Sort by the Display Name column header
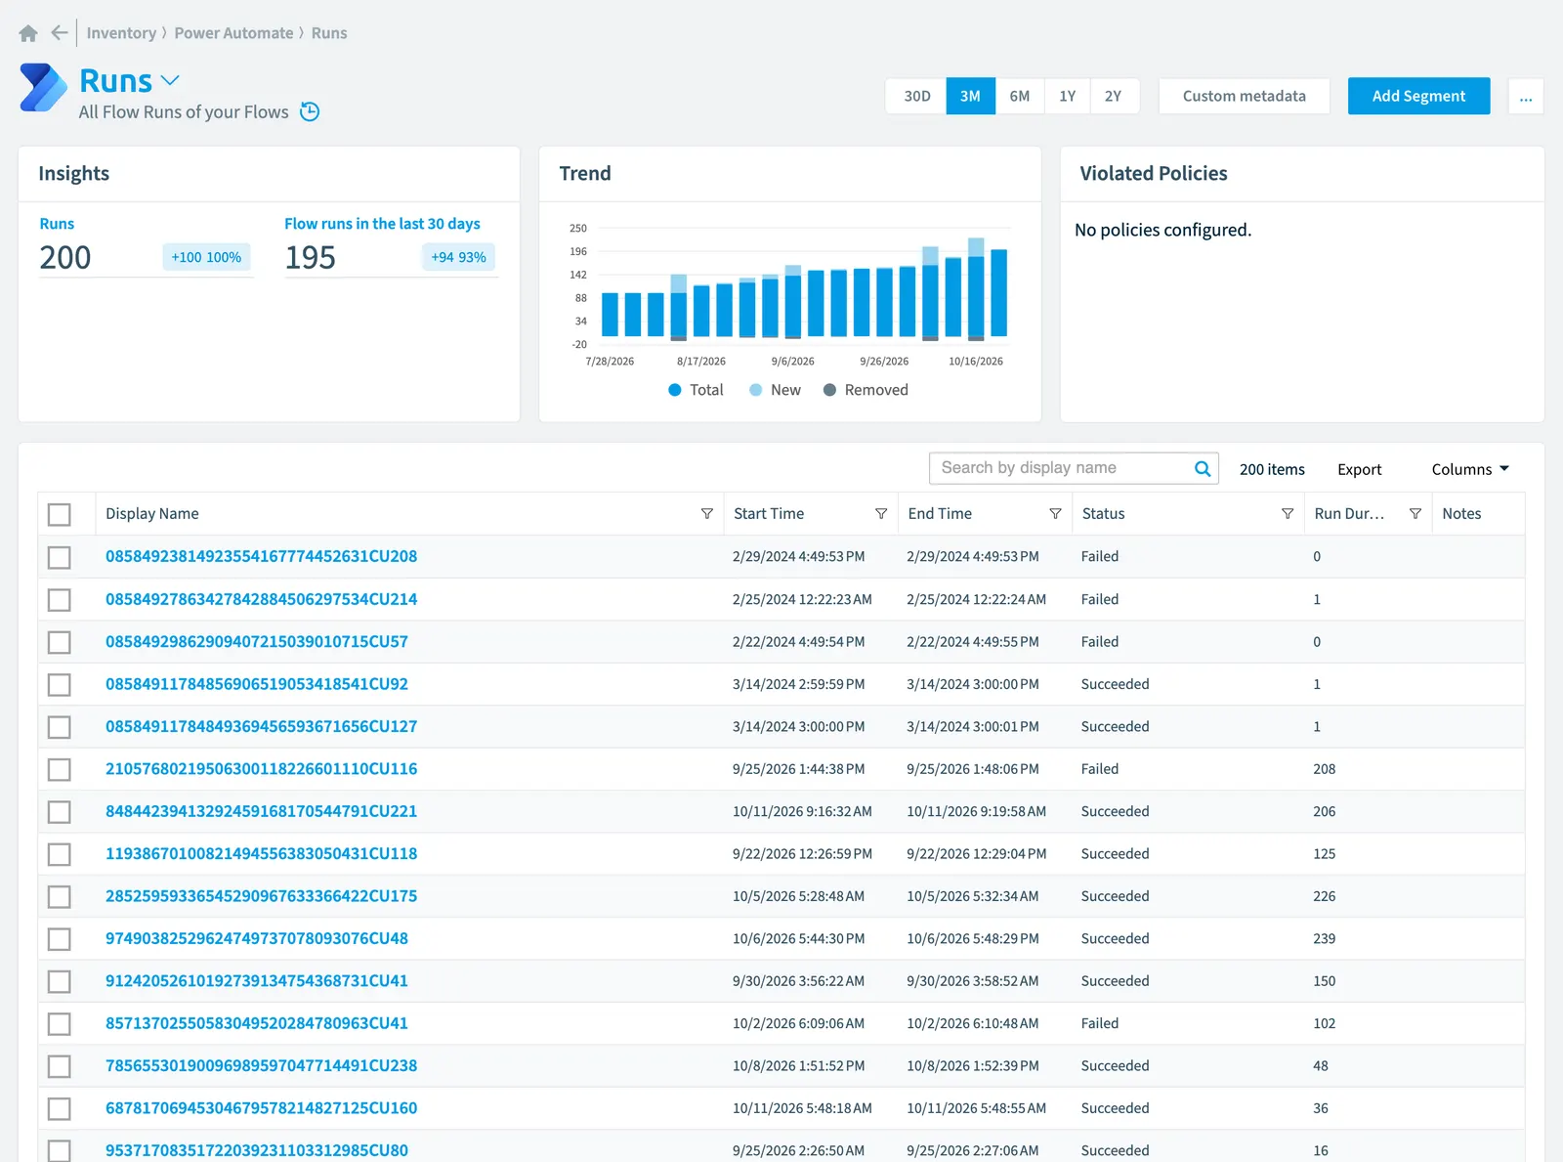The image size is (1563, 1162). [x=152, y=514]
